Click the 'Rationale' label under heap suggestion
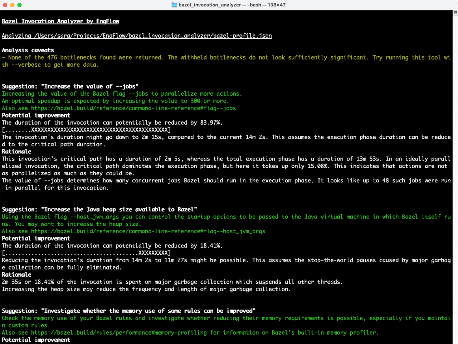 [16, 274]
